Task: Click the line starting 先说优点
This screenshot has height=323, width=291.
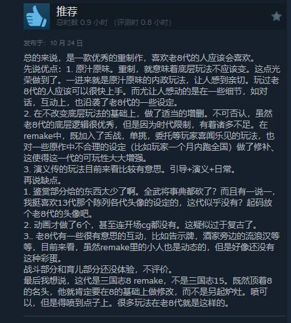Action: [152, 69]
